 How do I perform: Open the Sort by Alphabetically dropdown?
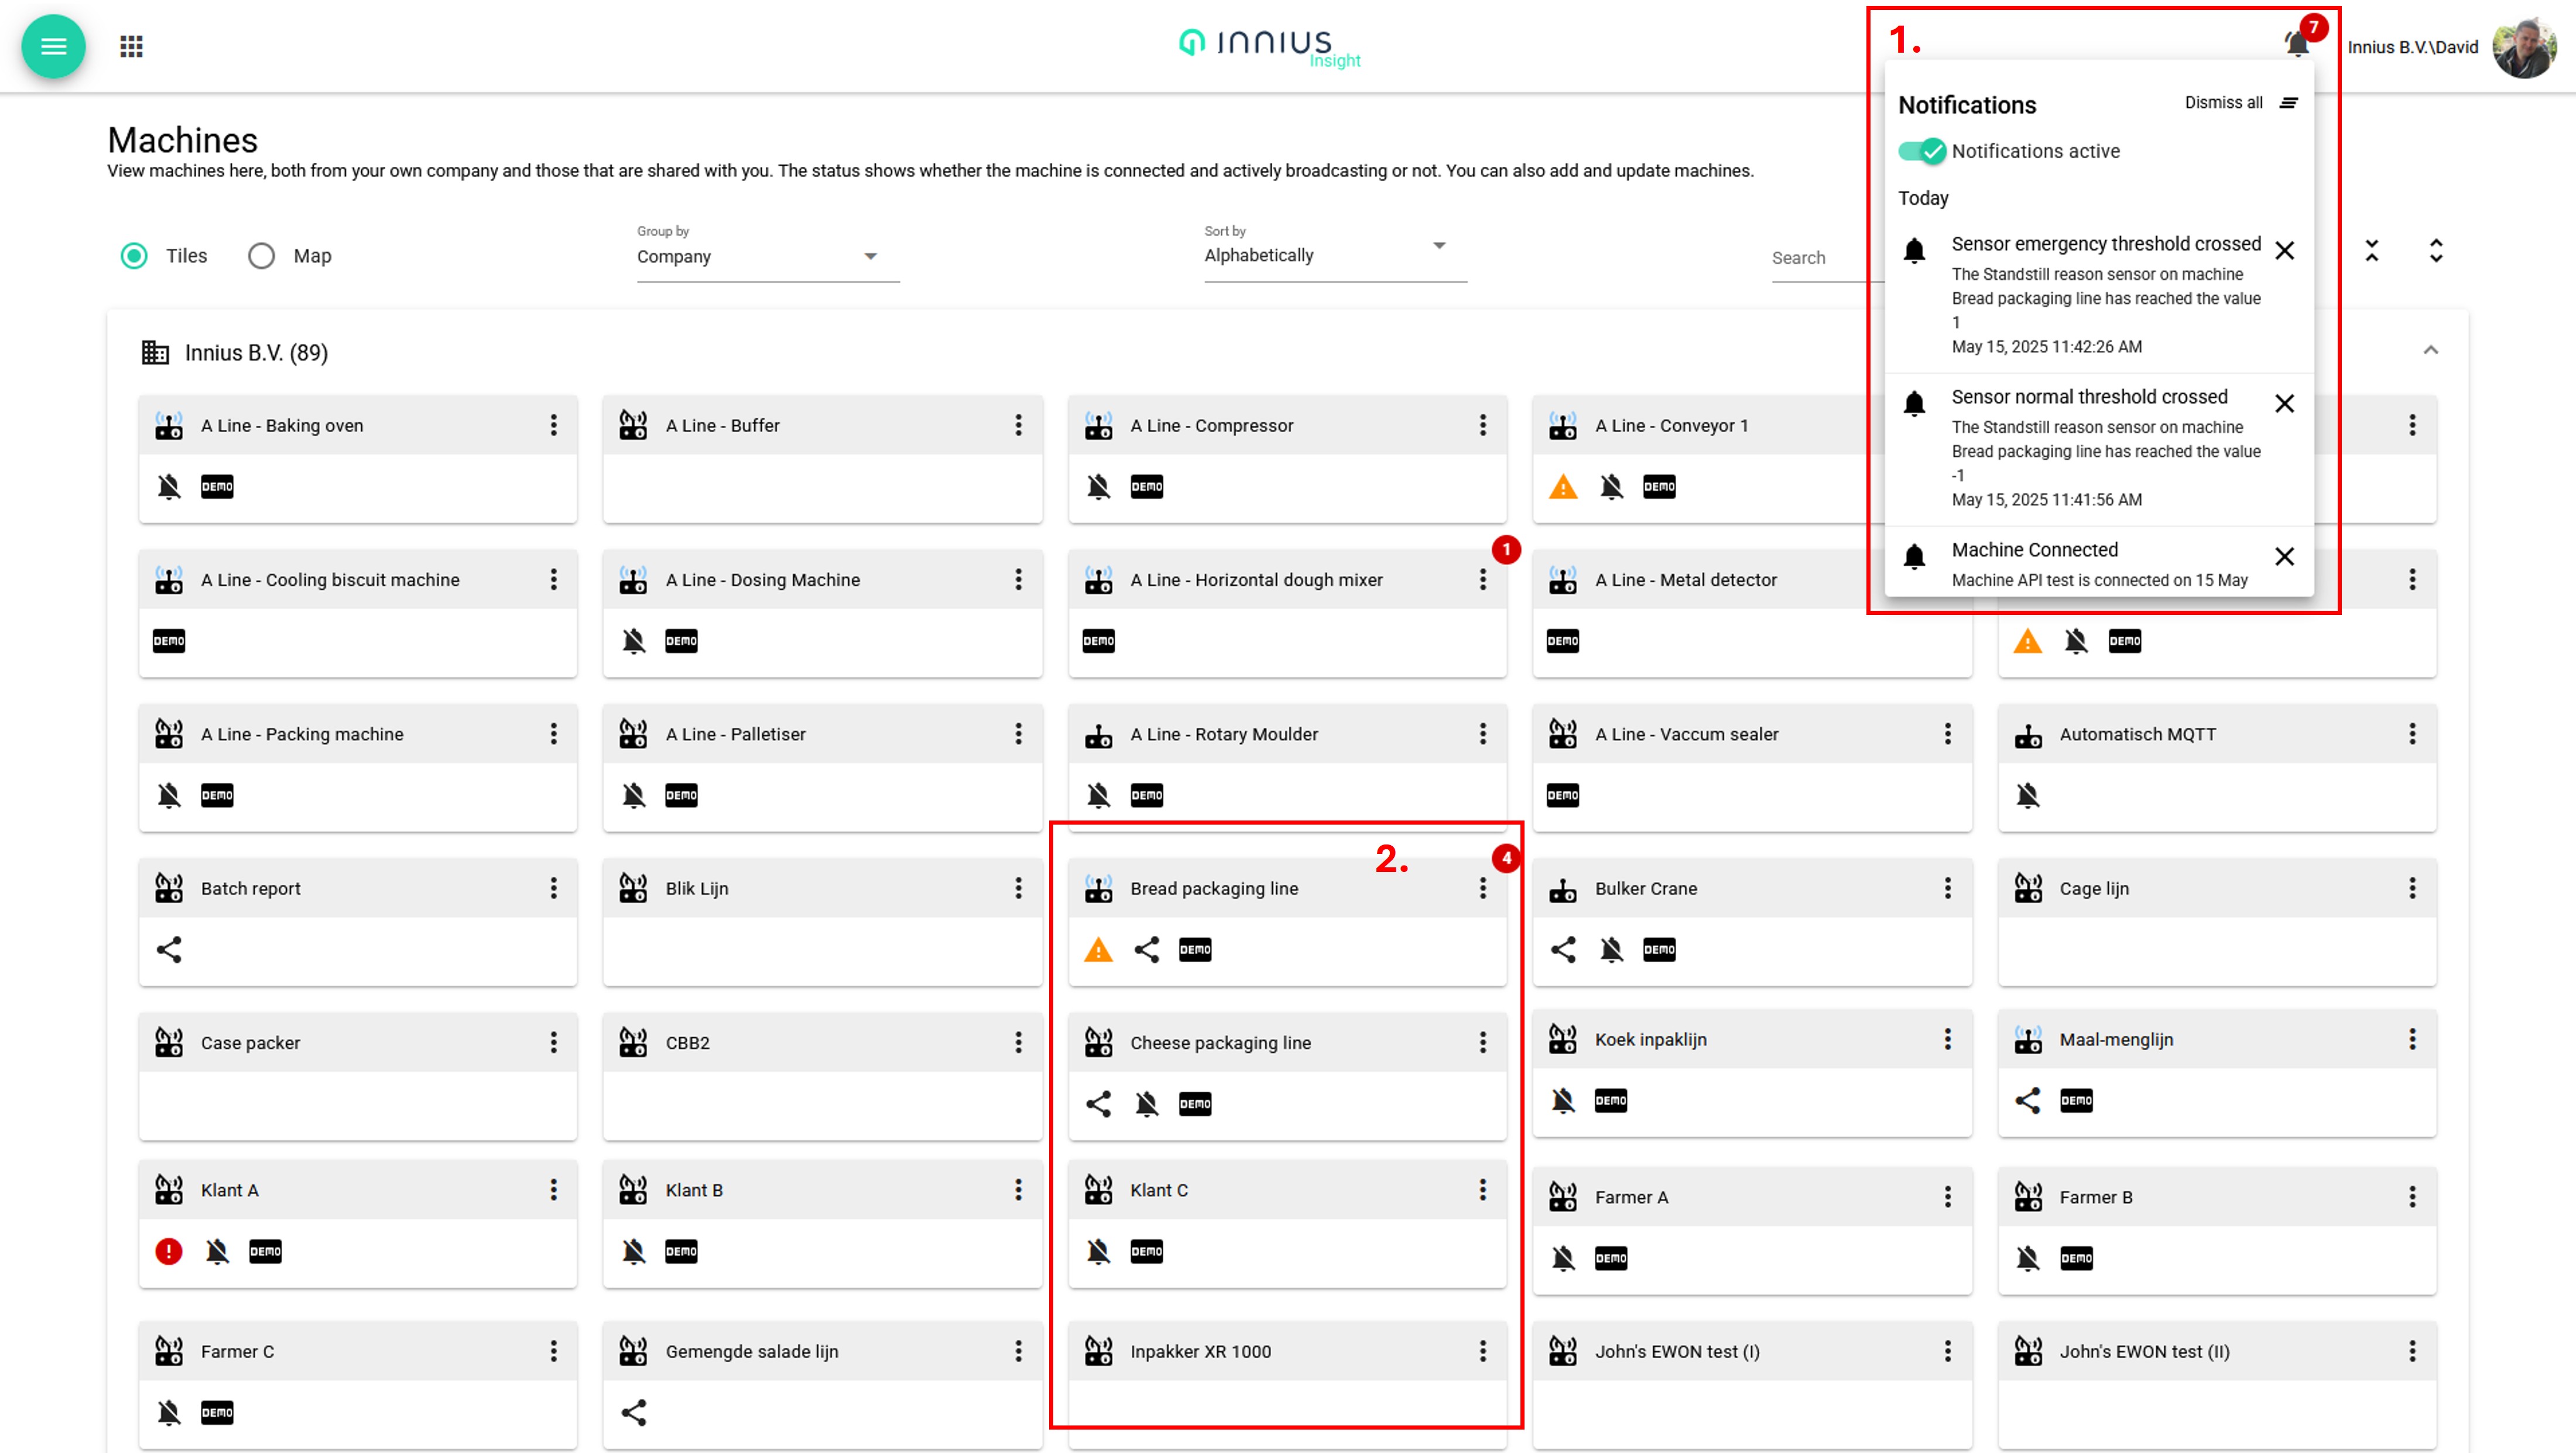1335,255
